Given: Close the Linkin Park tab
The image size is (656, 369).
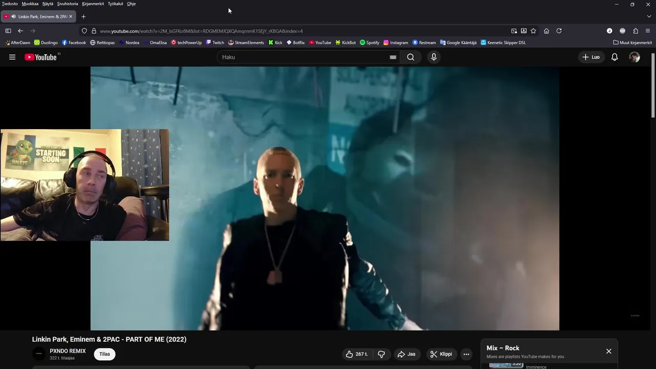Looking at the screenshot, I should [71, 16].
